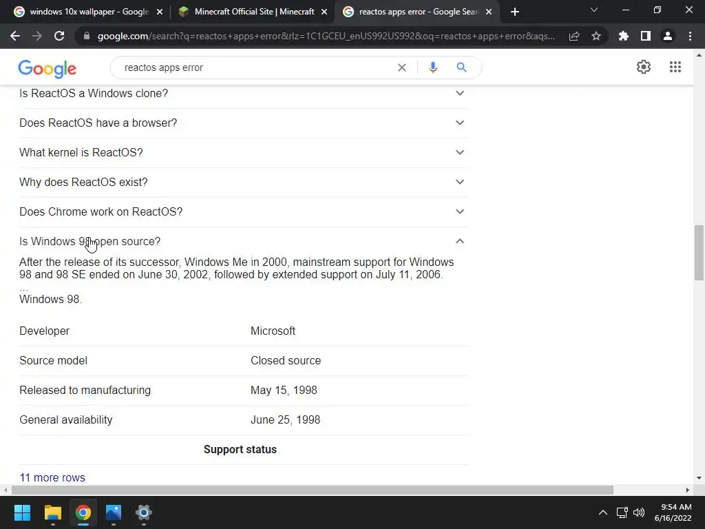
Task: Open the tab search dropdown
Action: (594, 10)
